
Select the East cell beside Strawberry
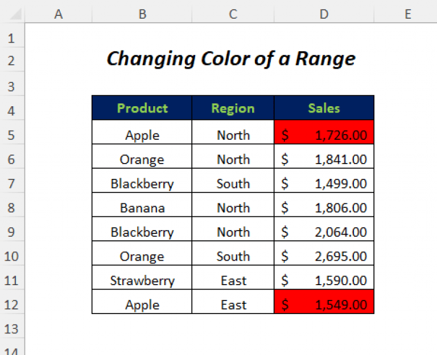click(233, 277)
